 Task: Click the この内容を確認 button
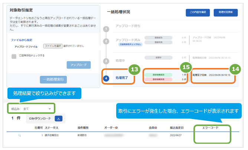[x=198, y=13]
